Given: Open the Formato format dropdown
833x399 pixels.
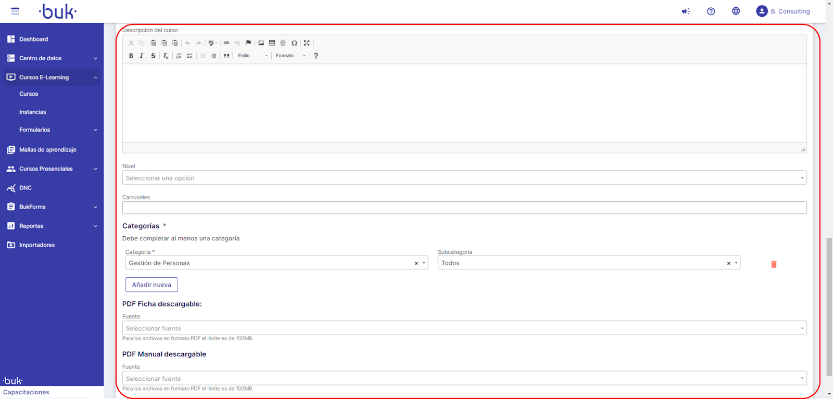Looking at the screenshot, I should click(291, 56).
